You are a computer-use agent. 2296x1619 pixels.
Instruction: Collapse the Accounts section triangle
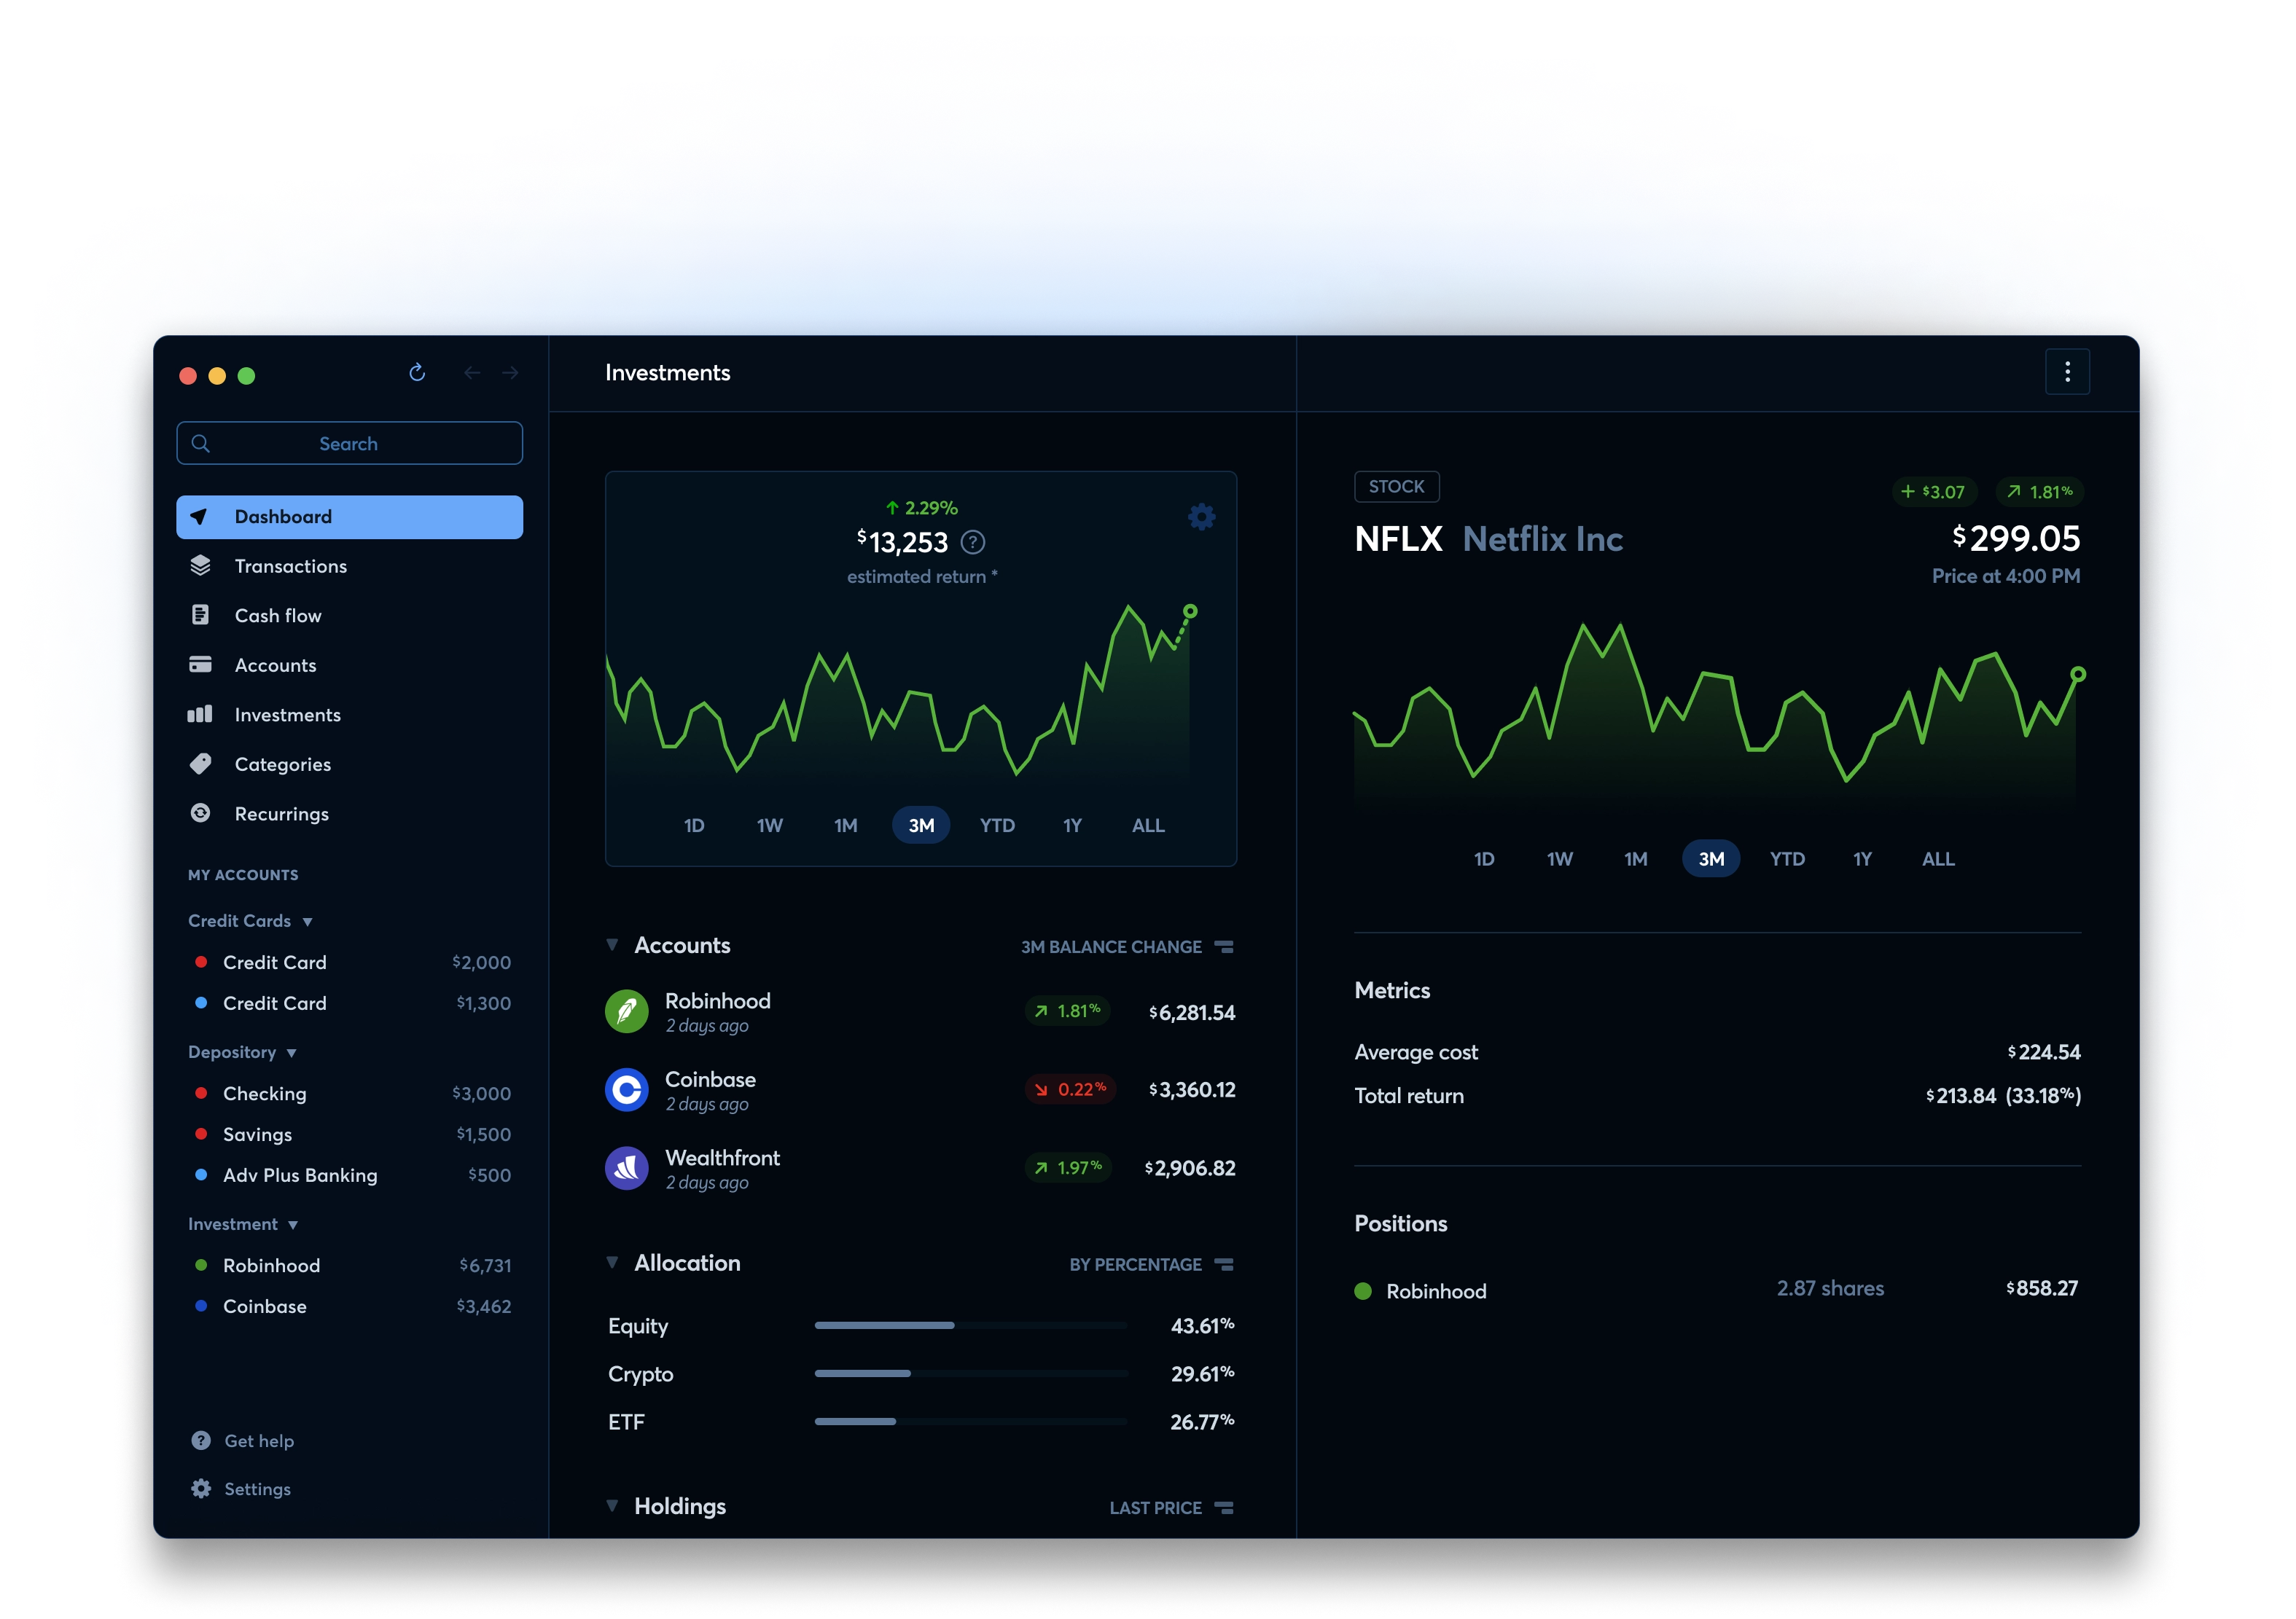pyautogui.click(x=612, y=944)
